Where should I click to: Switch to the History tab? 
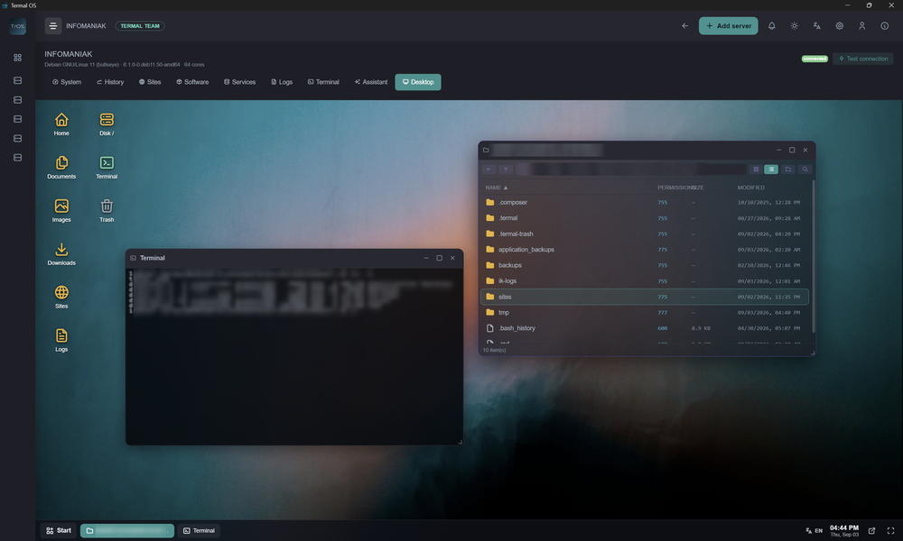pyautogui.click(x=110, y=82)
